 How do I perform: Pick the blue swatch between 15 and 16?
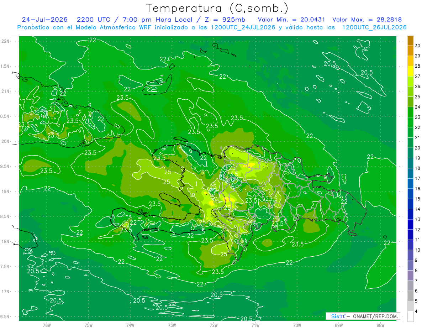(x=410, y=194)
